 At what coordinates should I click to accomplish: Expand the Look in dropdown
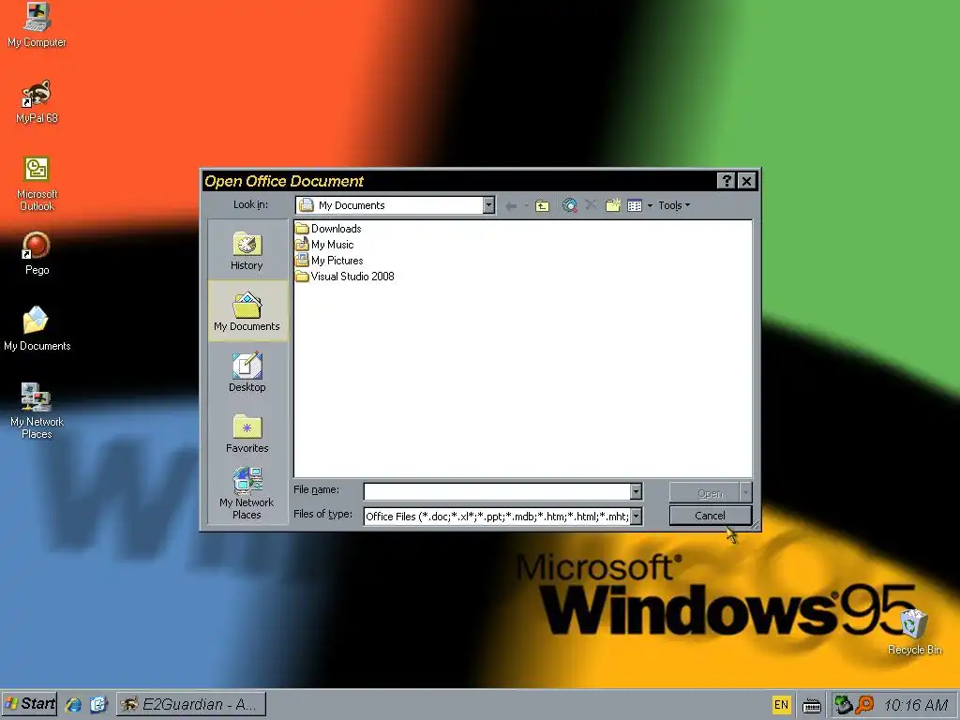[x=488, y=205]
